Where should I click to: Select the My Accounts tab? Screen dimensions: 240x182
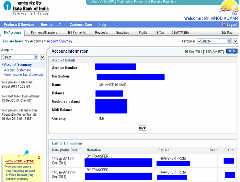13,32
